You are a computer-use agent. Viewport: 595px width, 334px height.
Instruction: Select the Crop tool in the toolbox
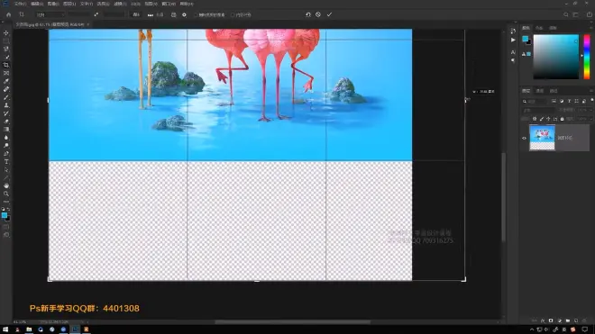point(6,65)
